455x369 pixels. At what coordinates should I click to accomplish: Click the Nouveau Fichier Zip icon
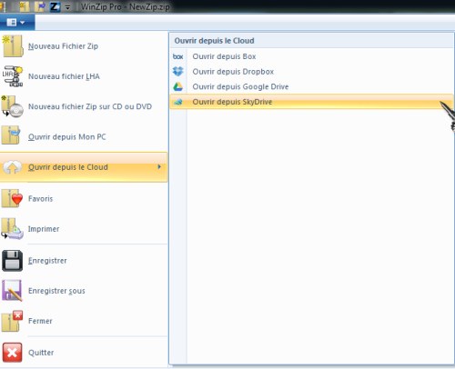[x=13, y=46]
